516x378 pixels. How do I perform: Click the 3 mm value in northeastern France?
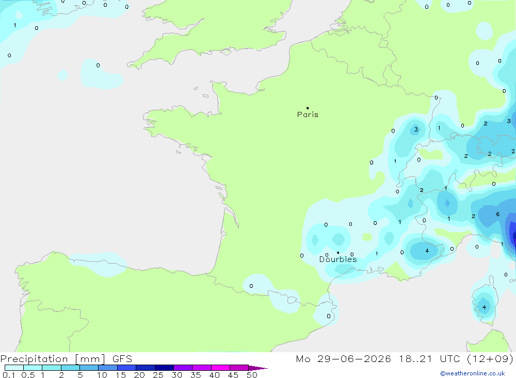pyautogui.click(x=416, y=129)
